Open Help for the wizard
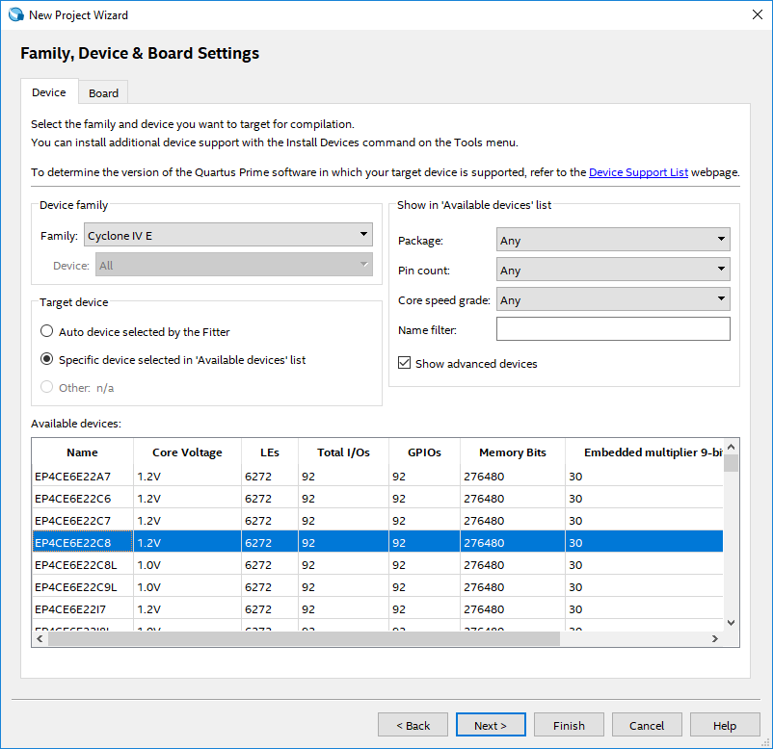Viewport: 773px width, 749px height. [725, 725]
